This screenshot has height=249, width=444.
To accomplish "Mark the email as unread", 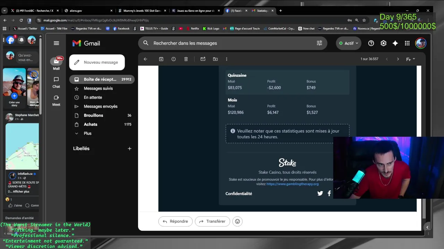I will coord(203,59).
